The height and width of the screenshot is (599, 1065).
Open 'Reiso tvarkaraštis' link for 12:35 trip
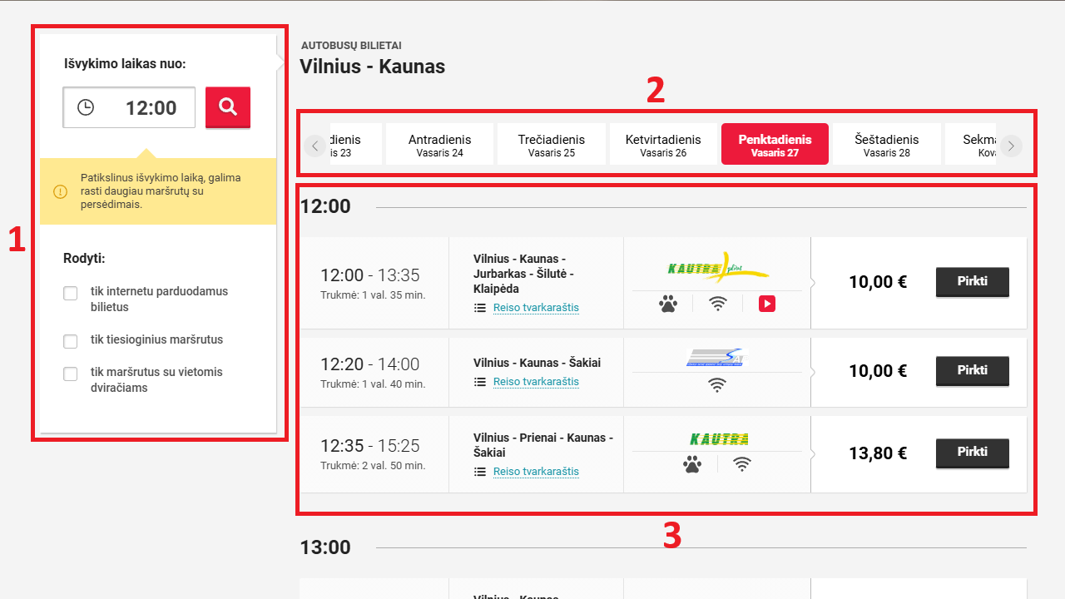click(536, 472)
